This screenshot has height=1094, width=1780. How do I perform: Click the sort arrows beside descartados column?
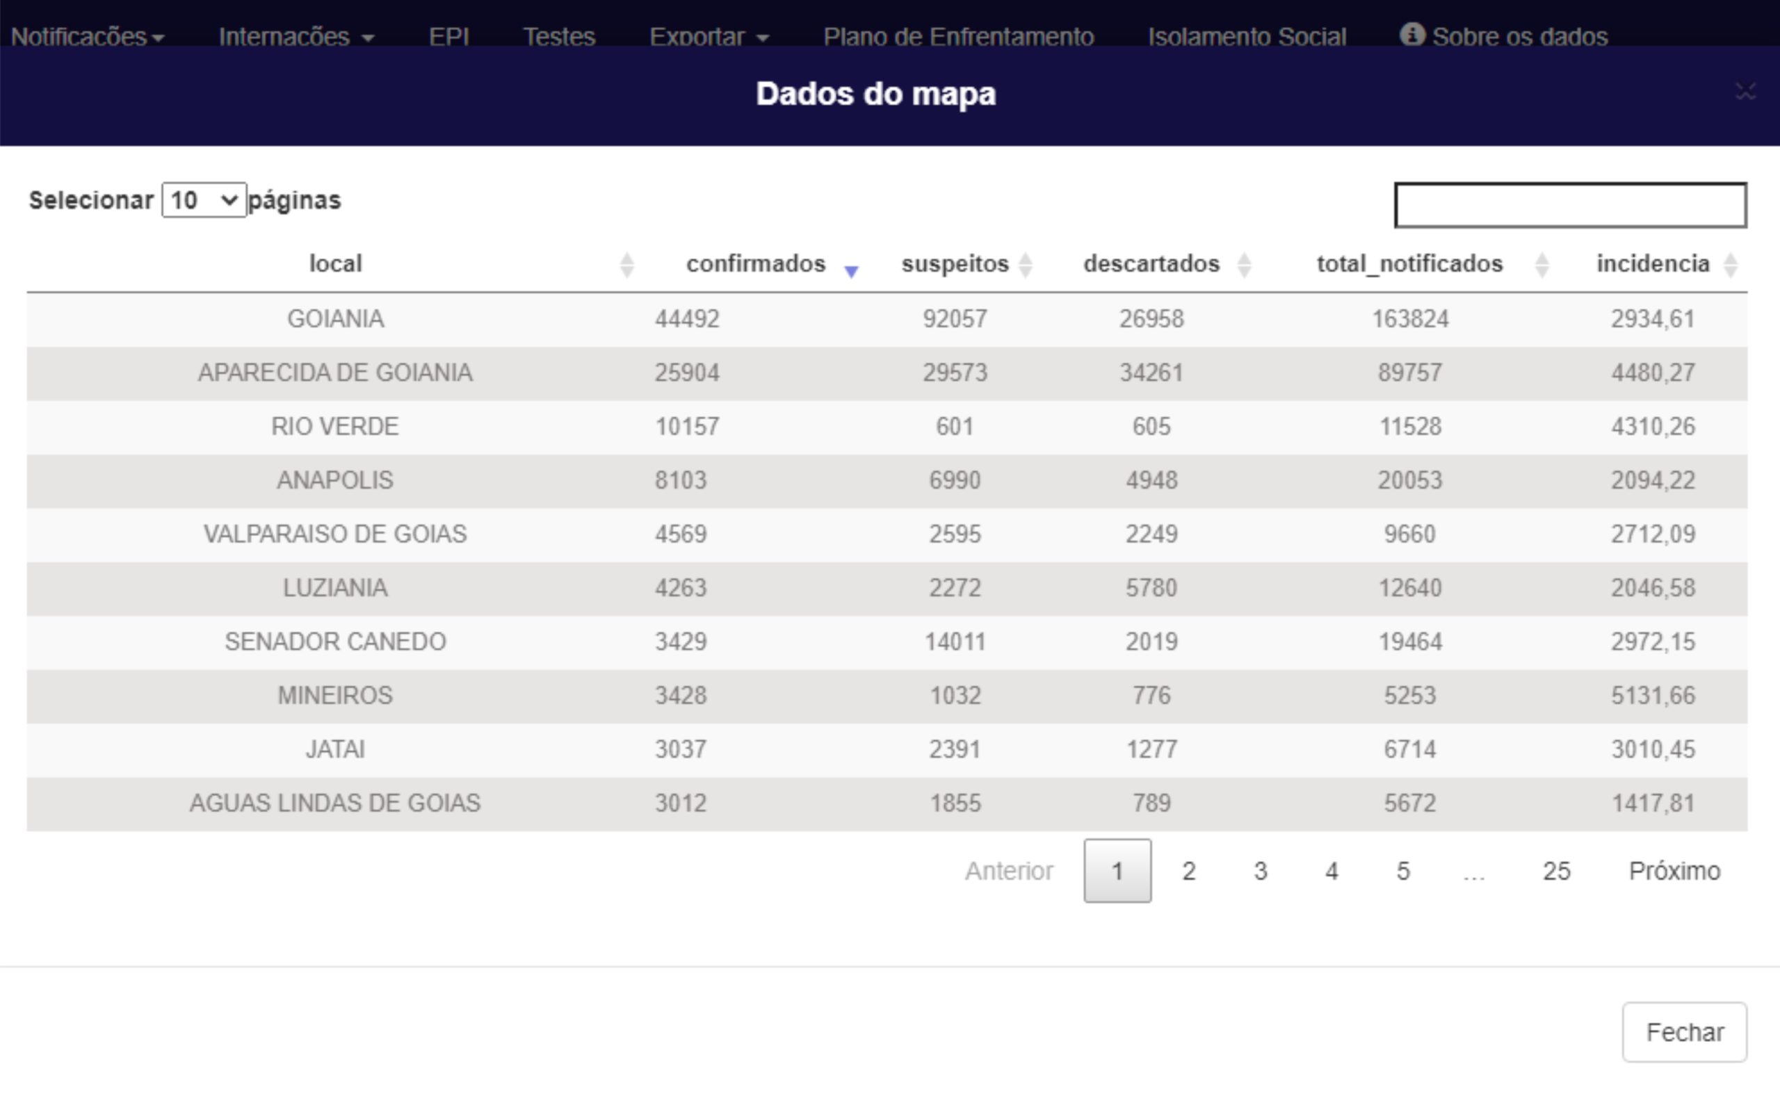coord(1245,266)
